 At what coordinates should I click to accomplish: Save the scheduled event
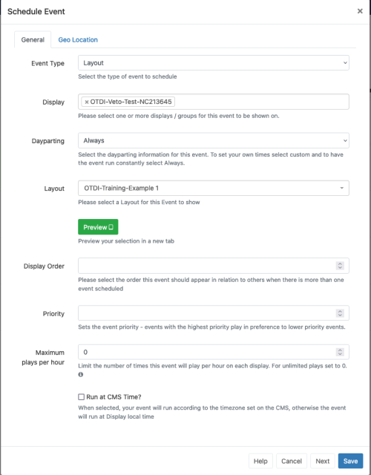point(350,461)
